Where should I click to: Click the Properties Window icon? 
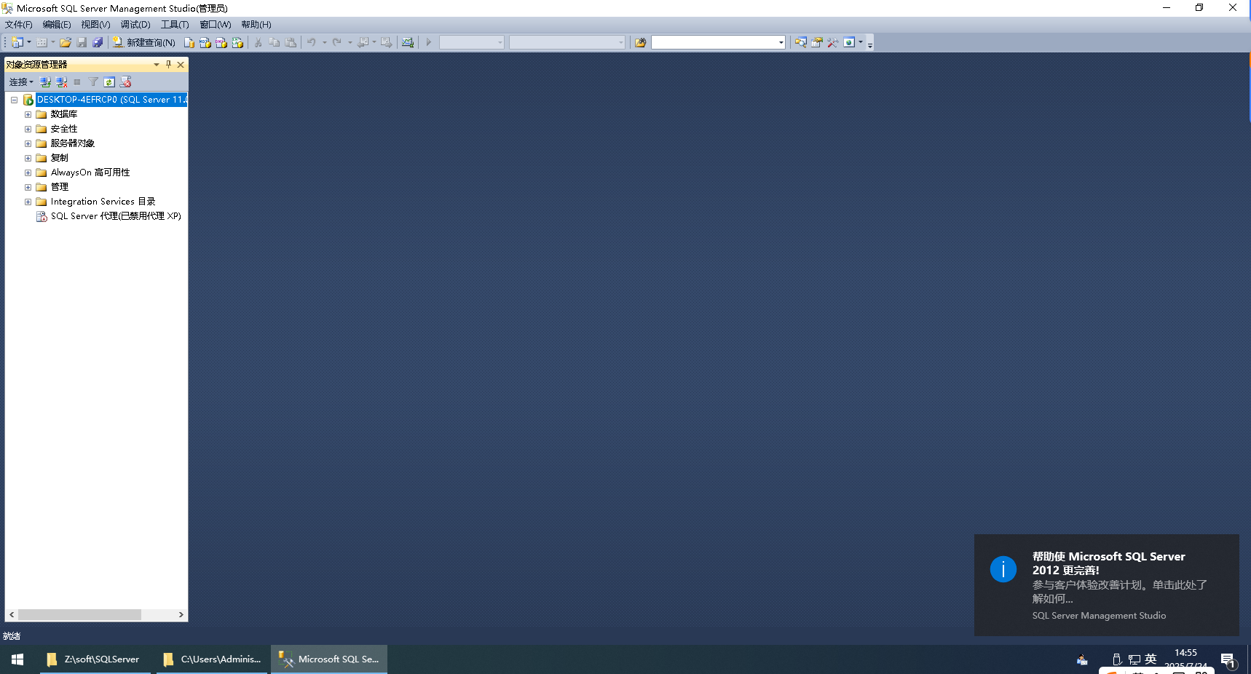pyautogui.click(x=817, y=42)
